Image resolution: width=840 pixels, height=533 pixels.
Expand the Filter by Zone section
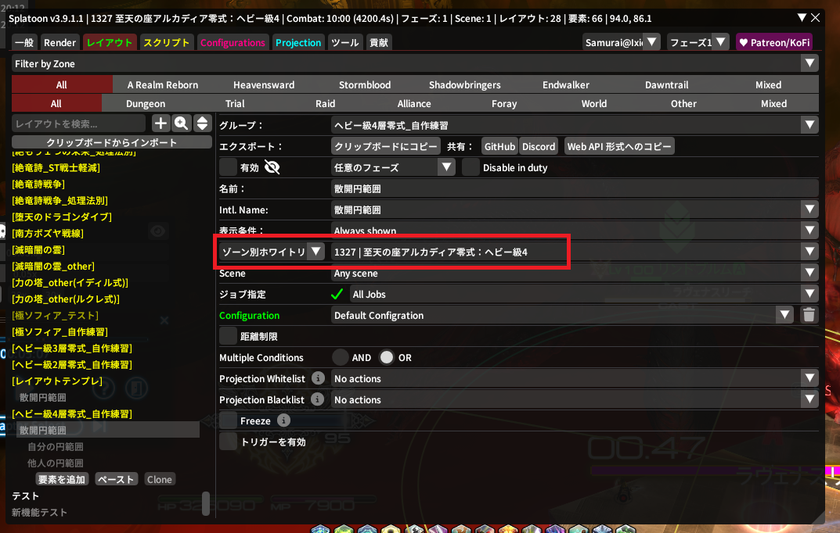point(809,64)
